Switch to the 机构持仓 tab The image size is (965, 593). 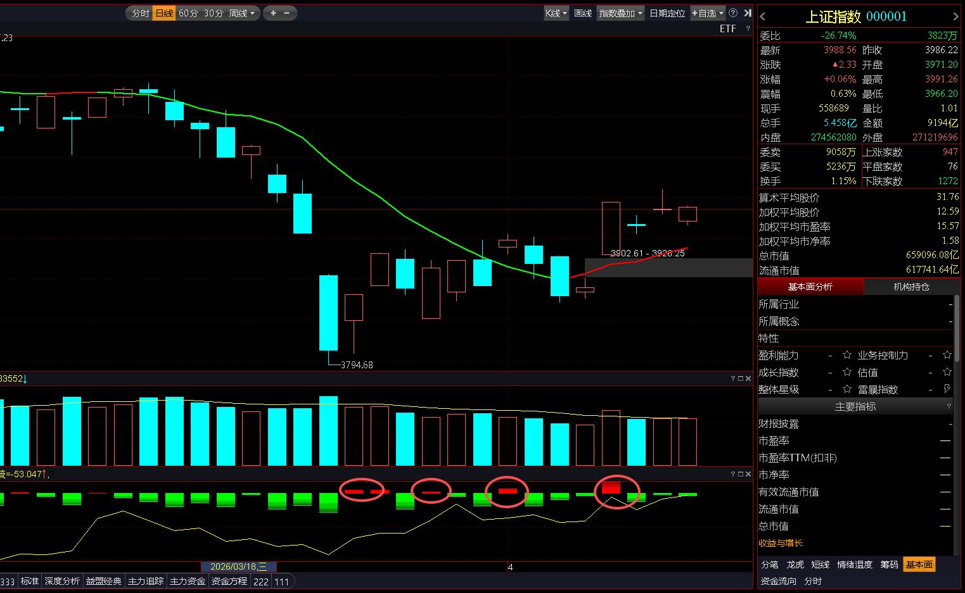click(911, 287)
